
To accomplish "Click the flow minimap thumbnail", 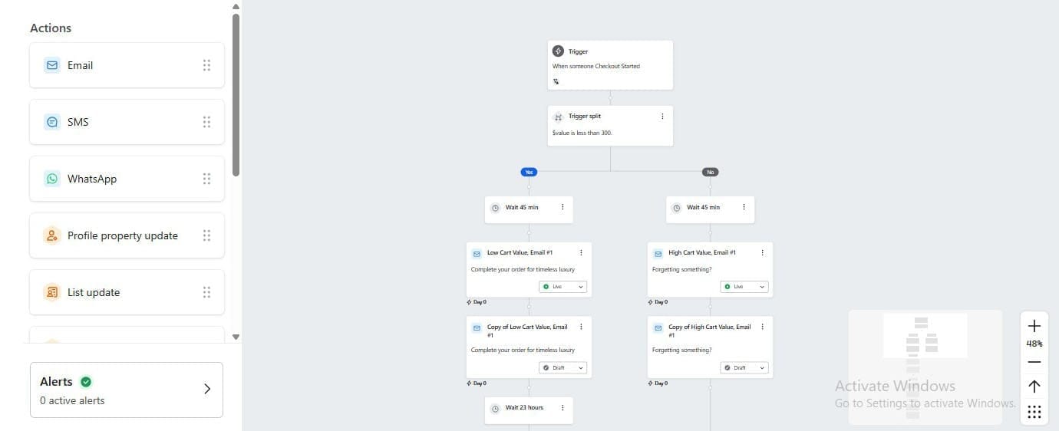I will tap(925, 367).
